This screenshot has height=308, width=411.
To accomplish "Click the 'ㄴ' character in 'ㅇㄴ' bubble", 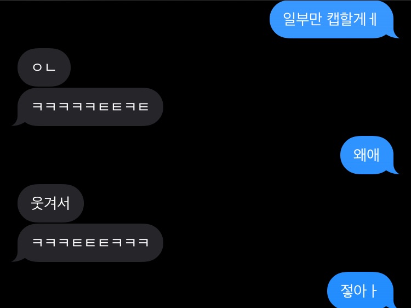I will click(x=50, y=67).
